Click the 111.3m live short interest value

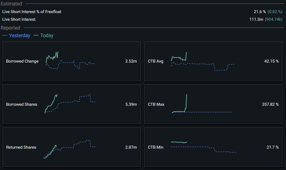click(256, 19)
